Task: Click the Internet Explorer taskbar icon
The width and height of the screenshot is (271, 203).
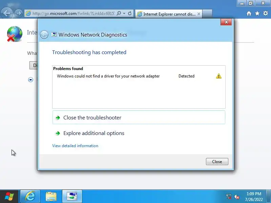Action: tap(30, 197)
